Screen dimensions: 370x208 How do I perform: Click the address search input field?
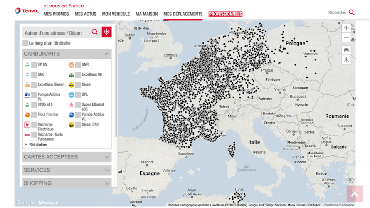pos(56,32)
